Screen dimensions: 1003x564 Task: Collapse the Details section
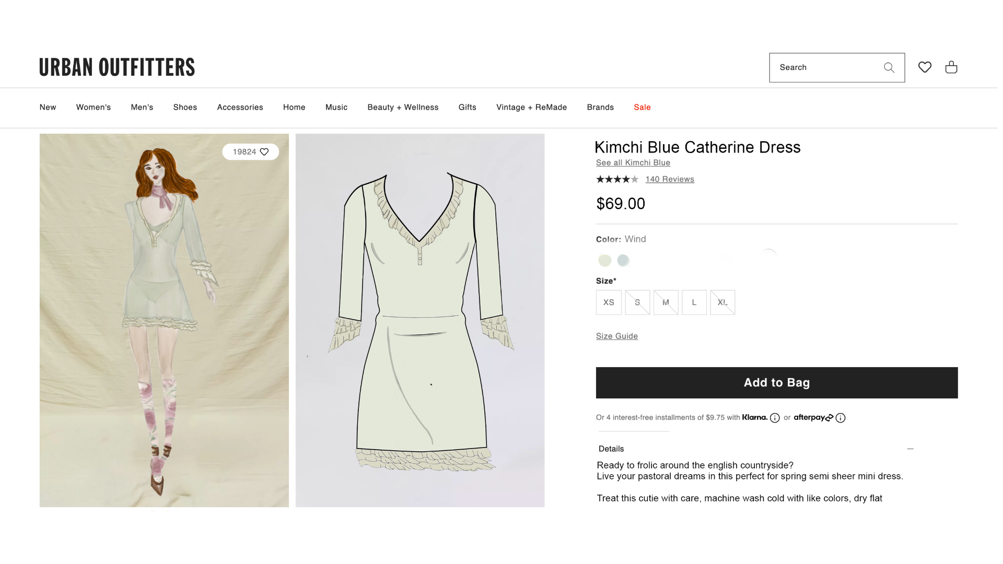click(x=910, y=449)
